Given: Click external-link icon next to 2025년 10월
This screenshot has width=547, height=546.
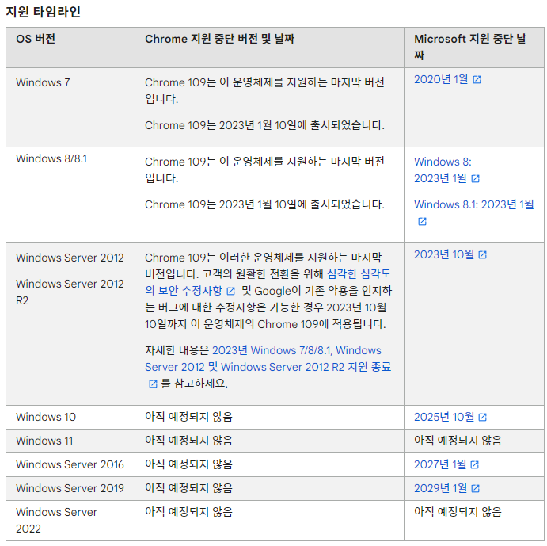Looking at the screenshot, I should click(x=482, y=417).
